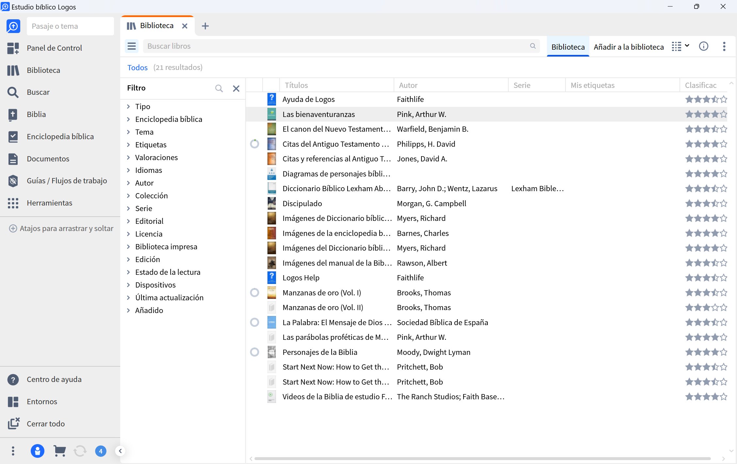Open Biblioteca from the left sidebar

(43, 70)
